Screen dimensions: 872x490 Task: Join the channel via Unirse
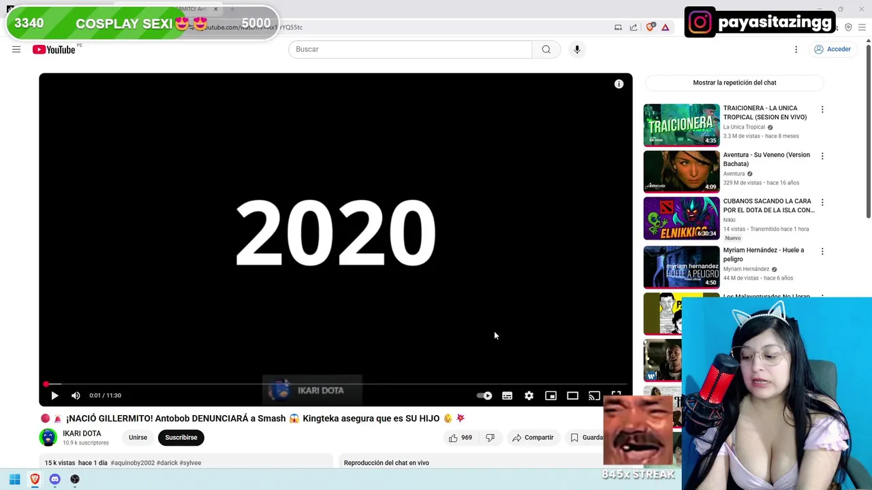[x=138, y=438]
